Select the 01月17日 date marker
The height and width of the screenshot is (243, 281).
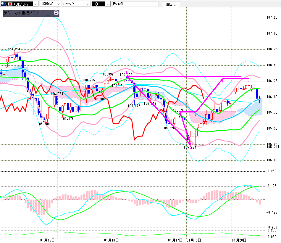[175, 240]
